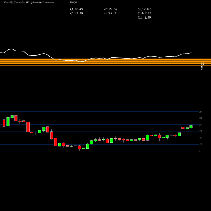Screen dimensions: 211x211
Task: Click the open price O: 25.49
Action: click(x=77, y=9)
